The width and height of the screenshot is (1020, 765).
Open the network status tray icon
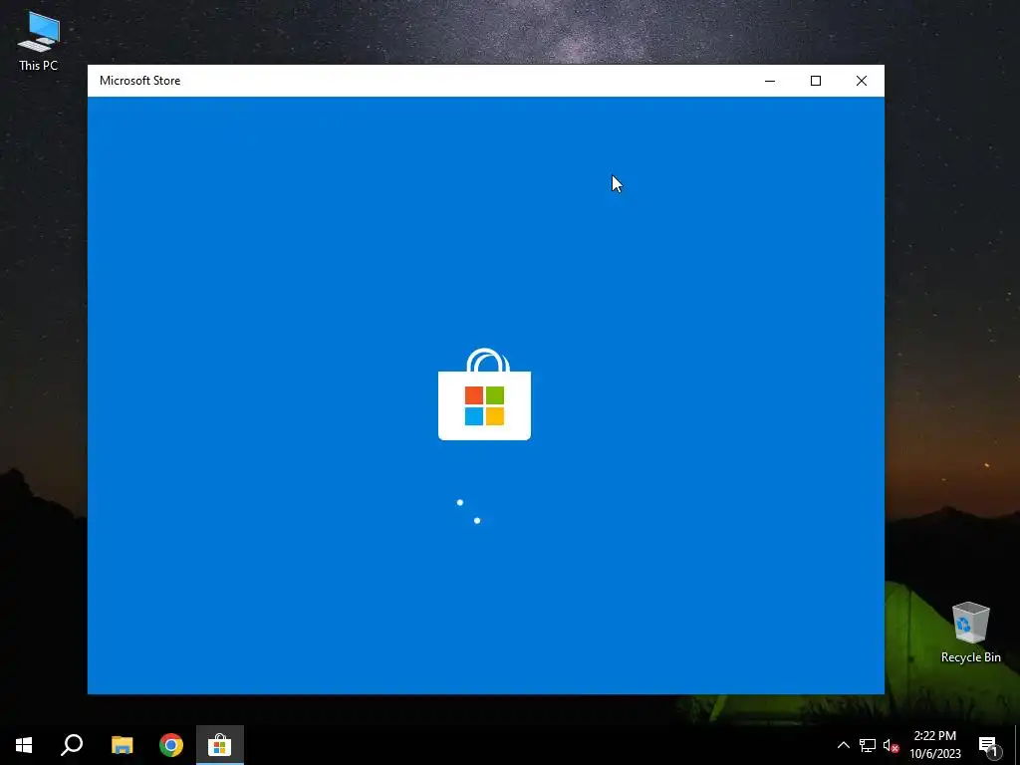coord(868,745)
